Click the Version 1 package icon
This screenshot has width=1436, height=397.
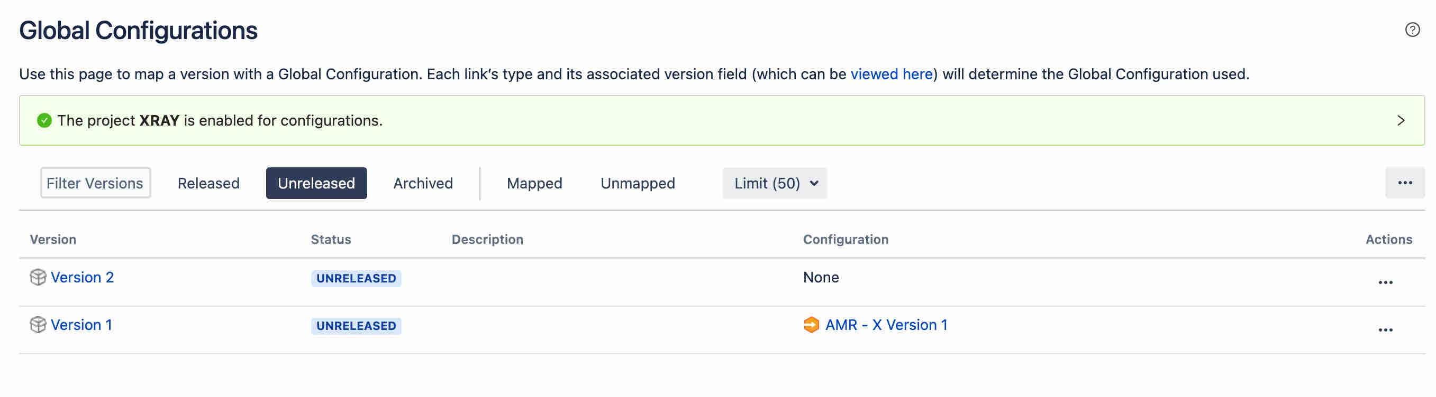tap(38, 325)
